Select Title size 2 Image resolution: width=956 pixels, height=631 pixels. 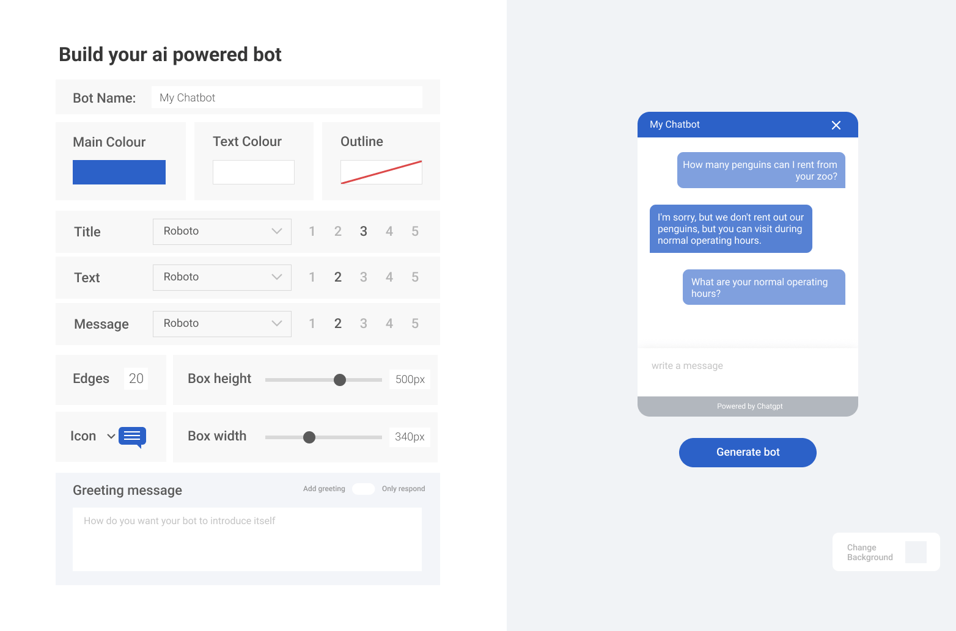click(x=337, y=232)
